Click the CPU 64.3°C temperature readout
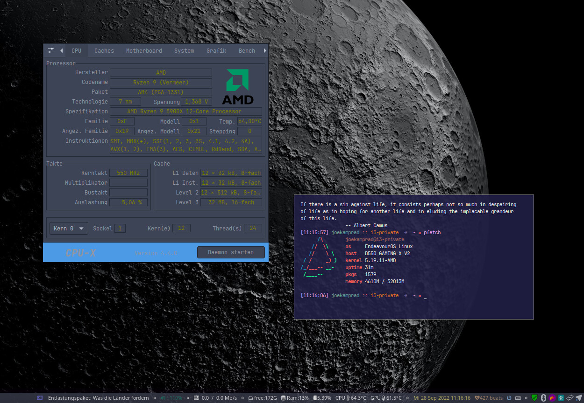The height and width of the screenshot is (403, 584). coord(351,398)
